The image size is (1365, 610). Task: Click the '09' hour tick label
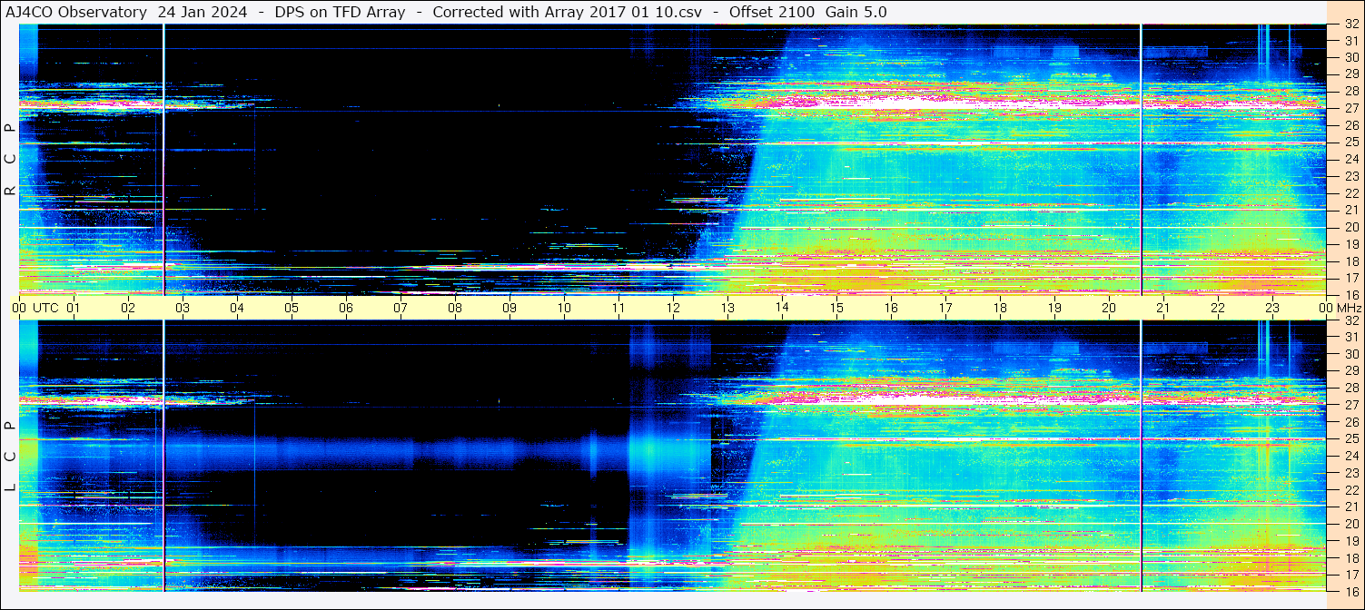[x=509, y=308]
